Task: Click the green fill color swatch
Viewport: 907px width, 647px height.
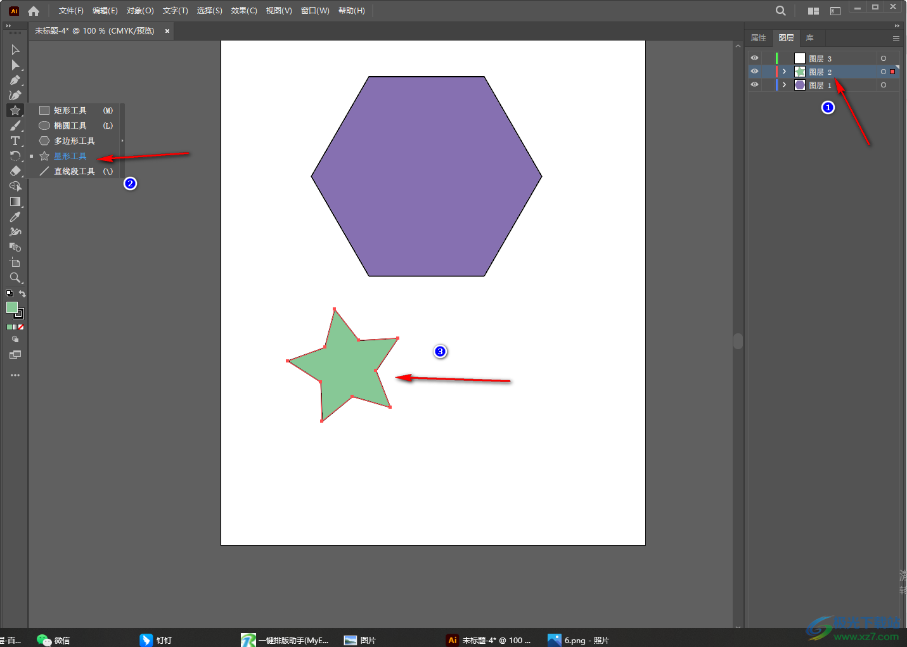Action: point(11,307)
